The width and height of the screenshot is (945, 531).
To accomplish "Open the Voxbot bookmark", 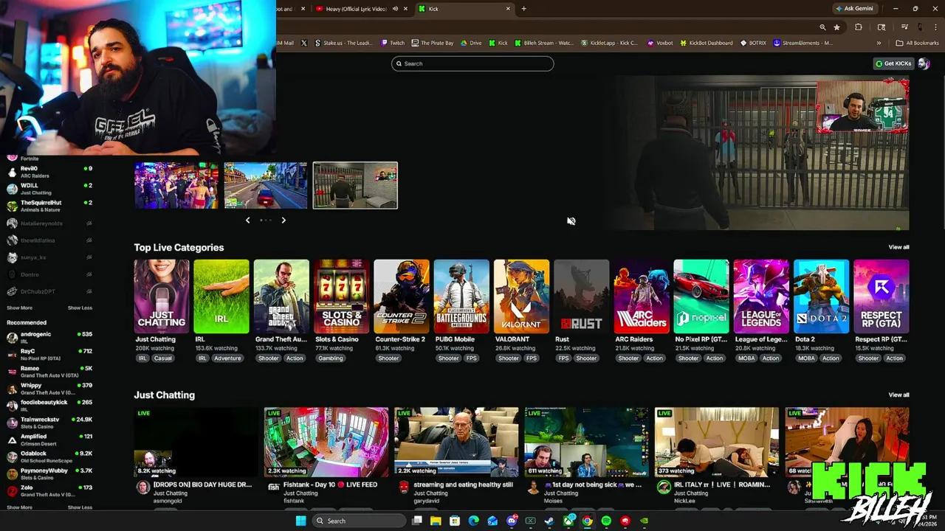I will pyautogui.click(x=660, y=43).
